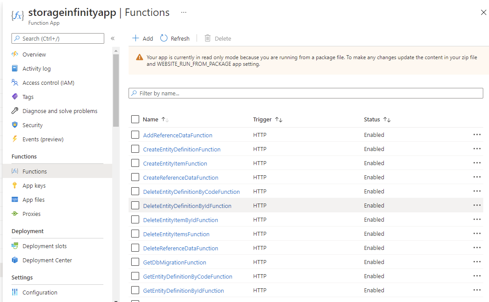This screenshot has height=302, width=489.
Task: Open the Proxies menu item
Action: [31, 214]
